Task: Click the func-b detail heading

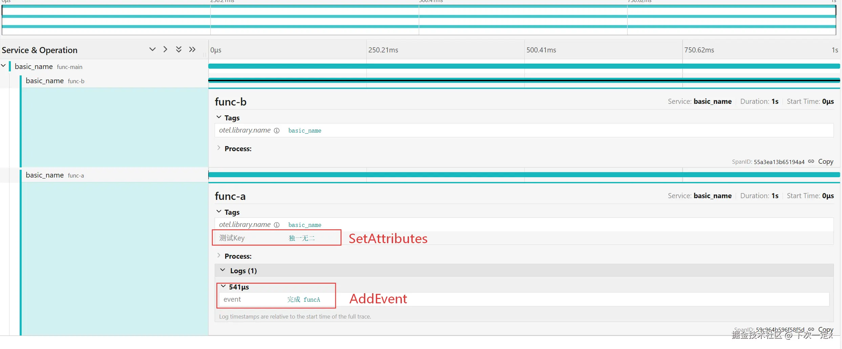Action: pos(231,102)
